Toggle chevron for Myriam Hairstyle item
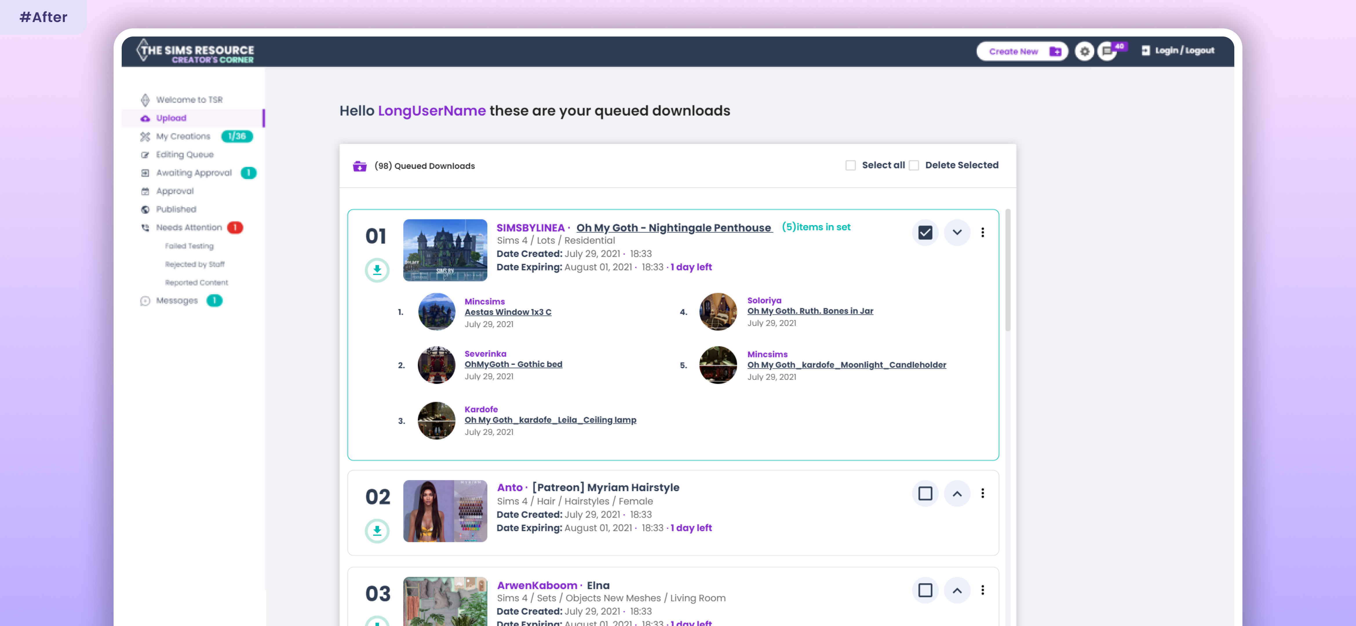The height and width of the screenshot is (626, 1356). point(956,493)
